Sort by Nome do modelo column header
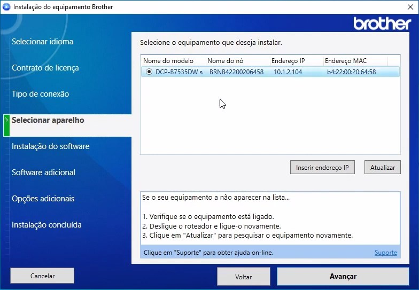This screenshot has width=419, height=290. [173, 61]
